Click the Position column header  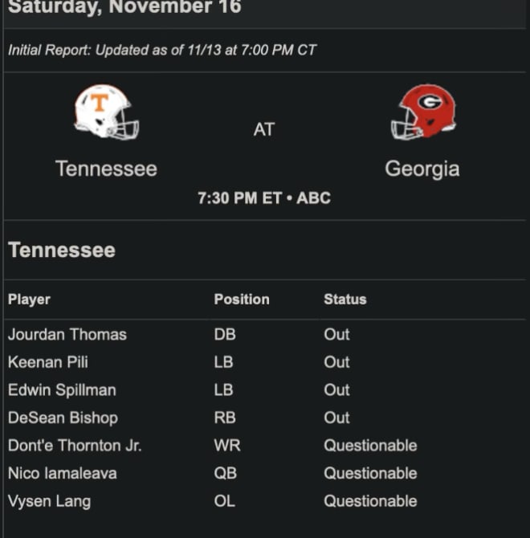pos(242,300)
